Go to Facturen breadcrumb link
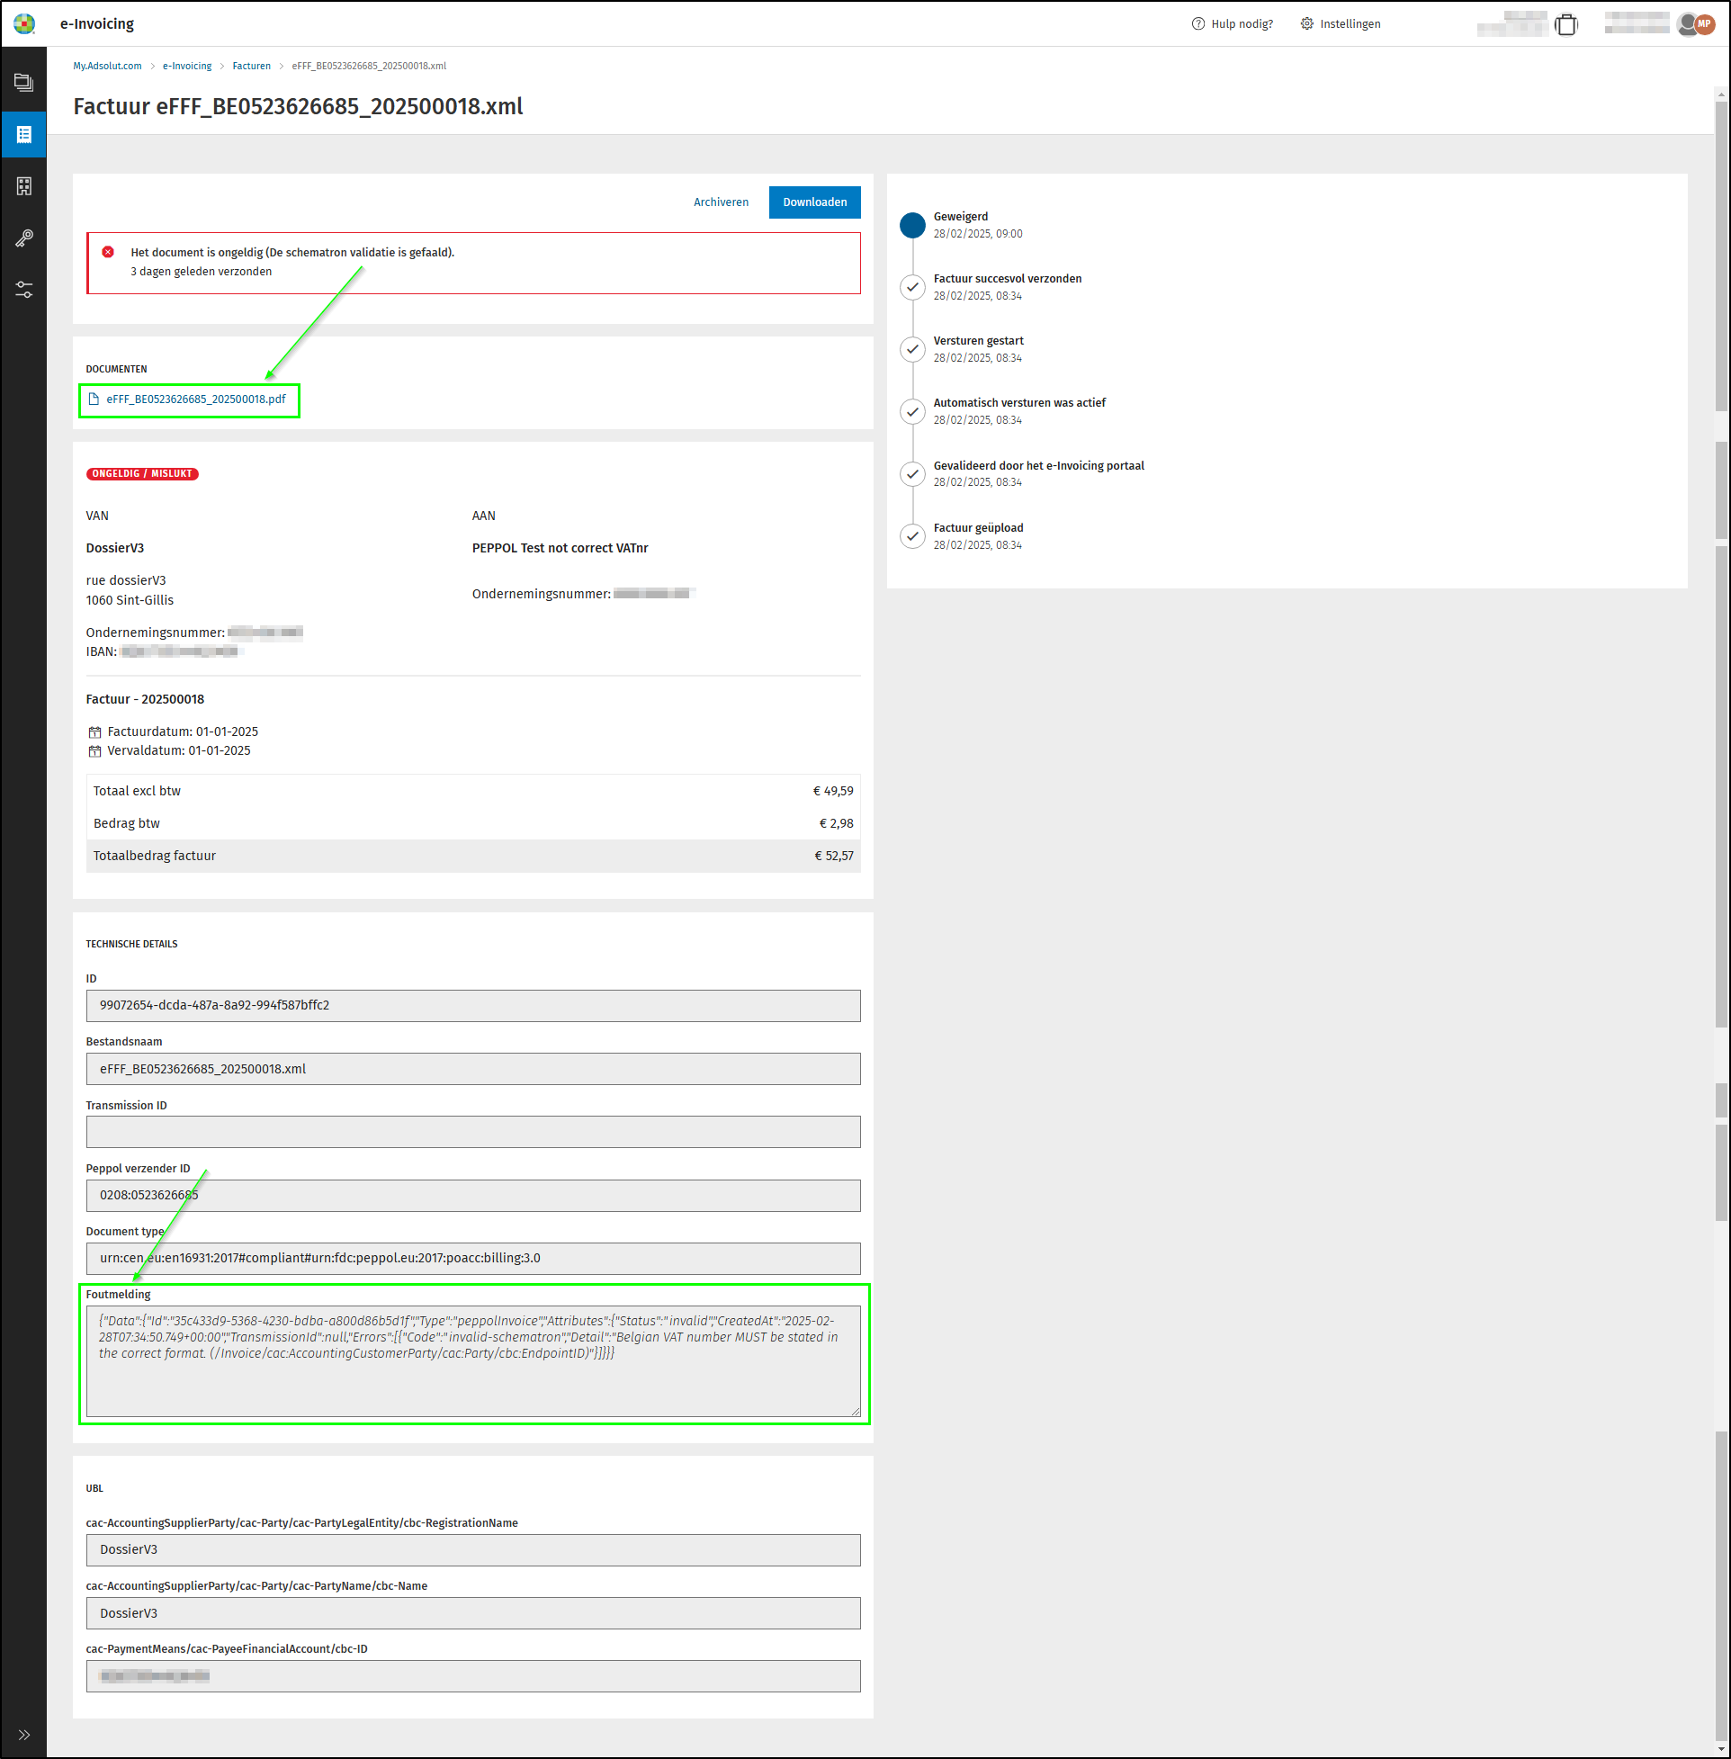Screen dimensions: 1731x1759 point(251,66)
